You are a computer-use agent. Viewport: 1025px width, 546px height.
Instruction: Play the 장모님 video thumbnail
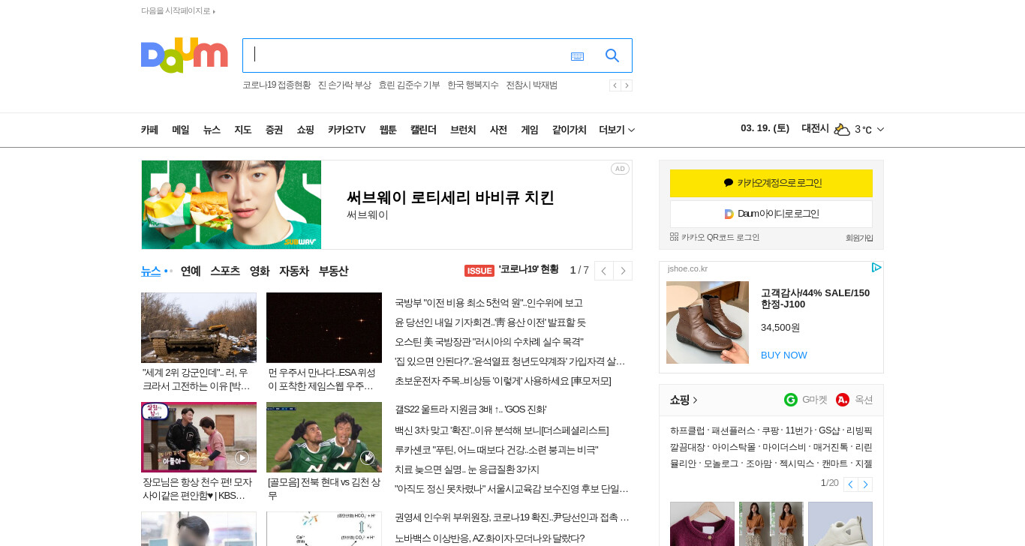point(199,437)
